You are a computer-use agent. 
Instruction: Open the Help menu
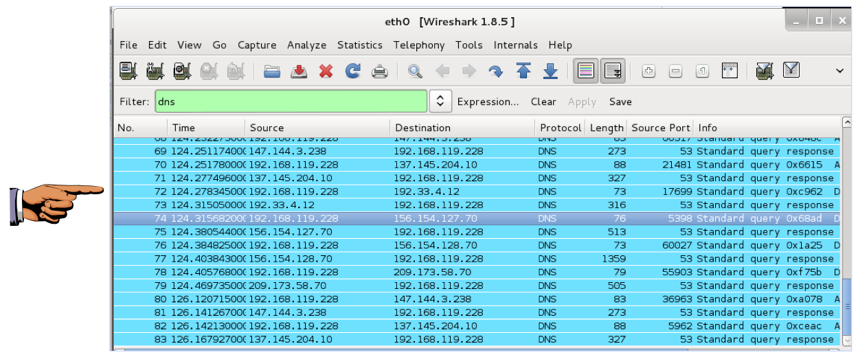[560, 45]
